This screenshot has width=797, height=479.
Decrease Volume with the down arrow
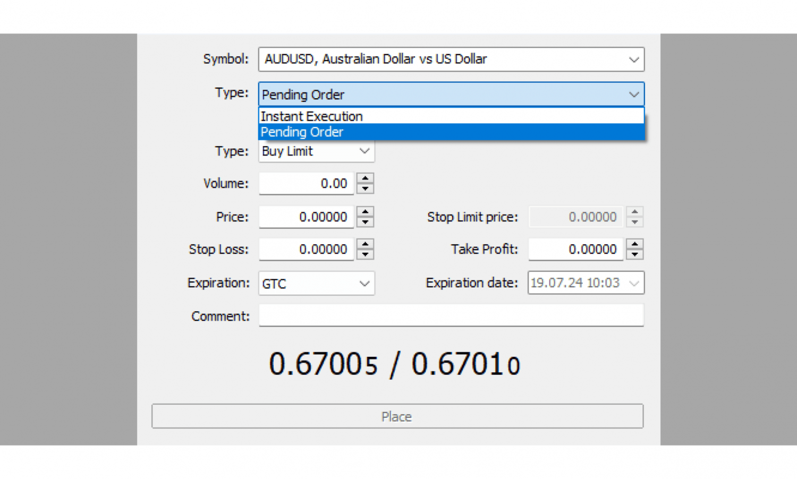[x=365, y=189]
